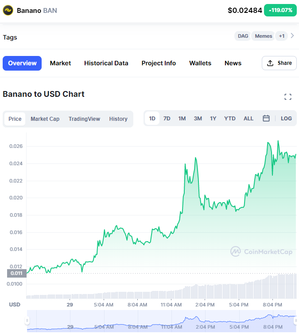The width and height of the screenshot is (299, 334).
Task: Switch chart to TradingView
Action: click(84, 119)
